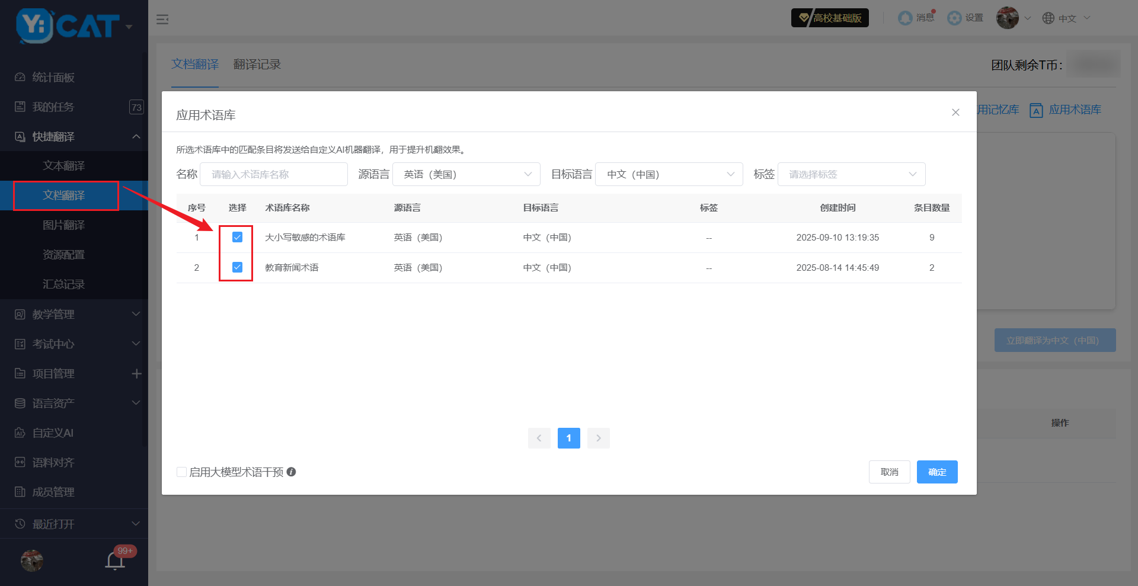Select 图片翻译 in the sidebar menu
The image size is (1138, 586).
pos(64,225)
